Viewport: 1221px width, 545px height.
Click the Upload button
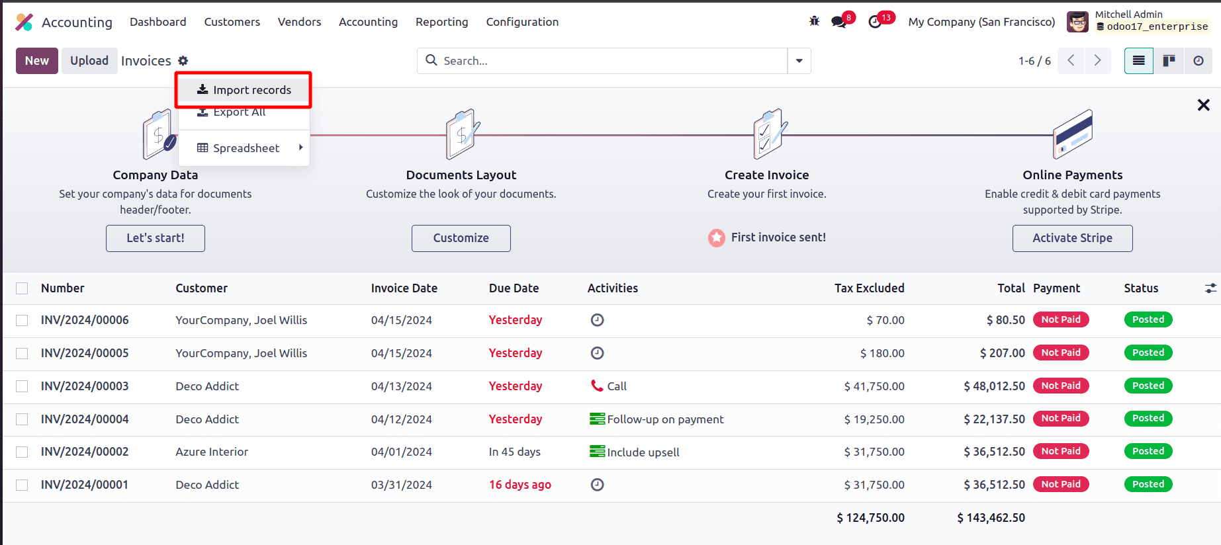89,61
